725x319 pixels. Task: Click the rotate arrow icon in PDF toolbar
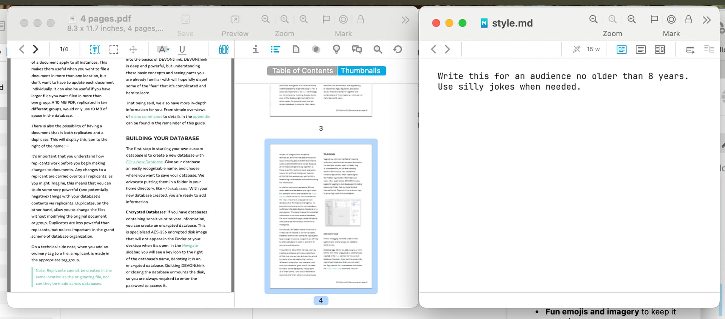click(398, 49)
